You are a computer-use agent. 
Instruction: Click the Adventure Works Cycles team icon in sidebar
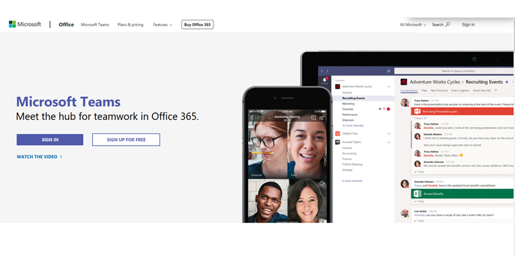tap(337, 86)
